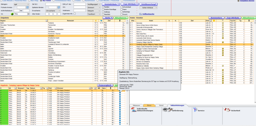Click the Sicherheit lifebuoy icon
The height and width of the screenshot is (126, 256).
point(227,110)
